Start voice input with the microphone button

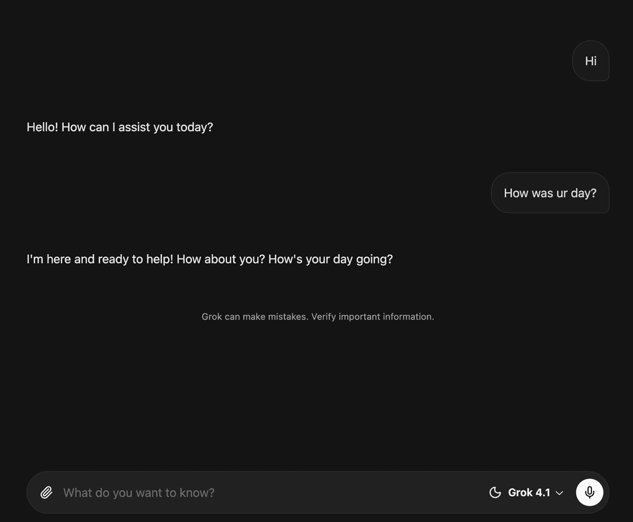coord(589,492)
